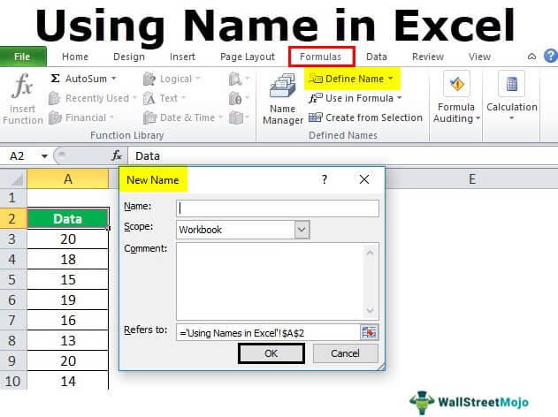Click Create from Selection
The width and height of the screenshot is (558, 417).
click(x=365, y=118)
